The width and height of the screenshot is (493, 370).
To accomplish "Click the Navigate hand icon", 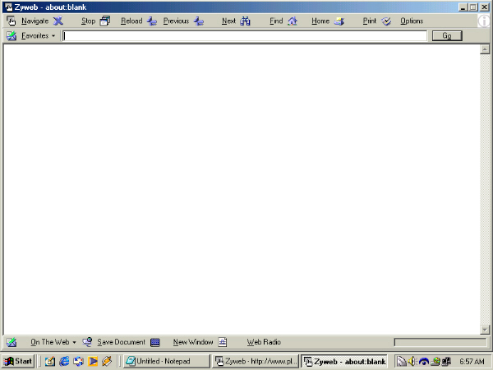I will 12,21.
